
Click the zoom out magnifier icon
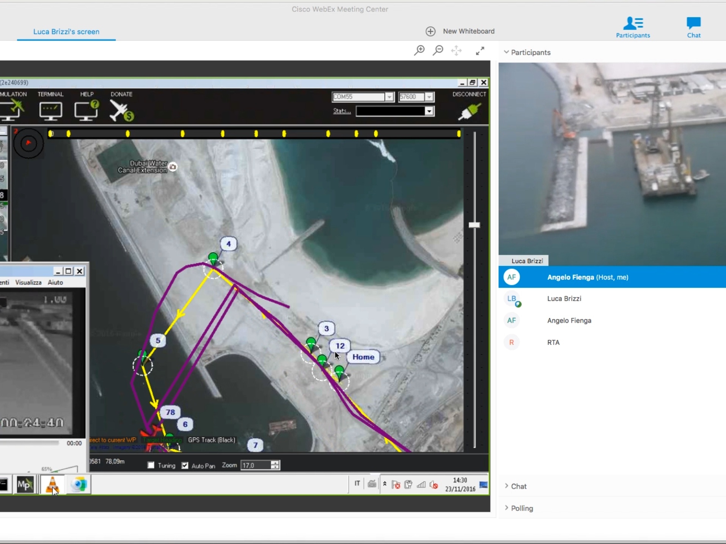[x=438, y=50]
